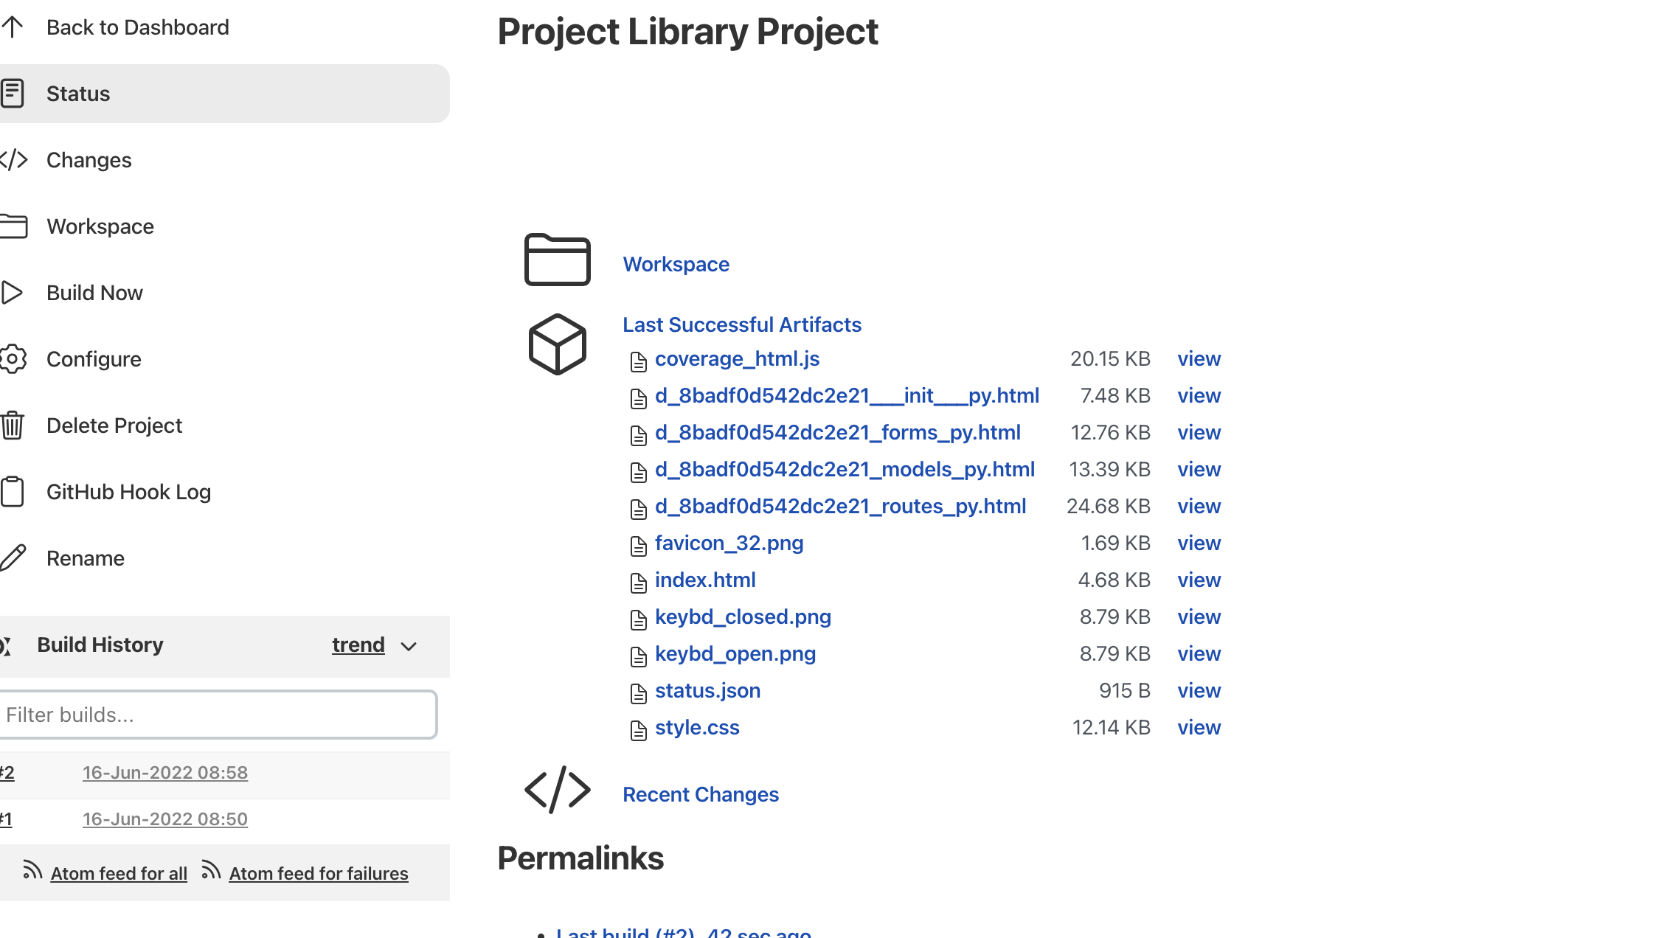This screenshot has height=938, width=1664.
Task: Click the Rename pencil icon
Action: [x=13, y=558]
